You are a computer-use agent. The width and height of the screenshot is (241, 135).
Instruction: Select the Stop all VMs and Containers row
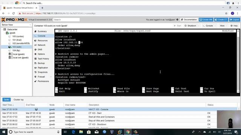(x=119, y=121)
